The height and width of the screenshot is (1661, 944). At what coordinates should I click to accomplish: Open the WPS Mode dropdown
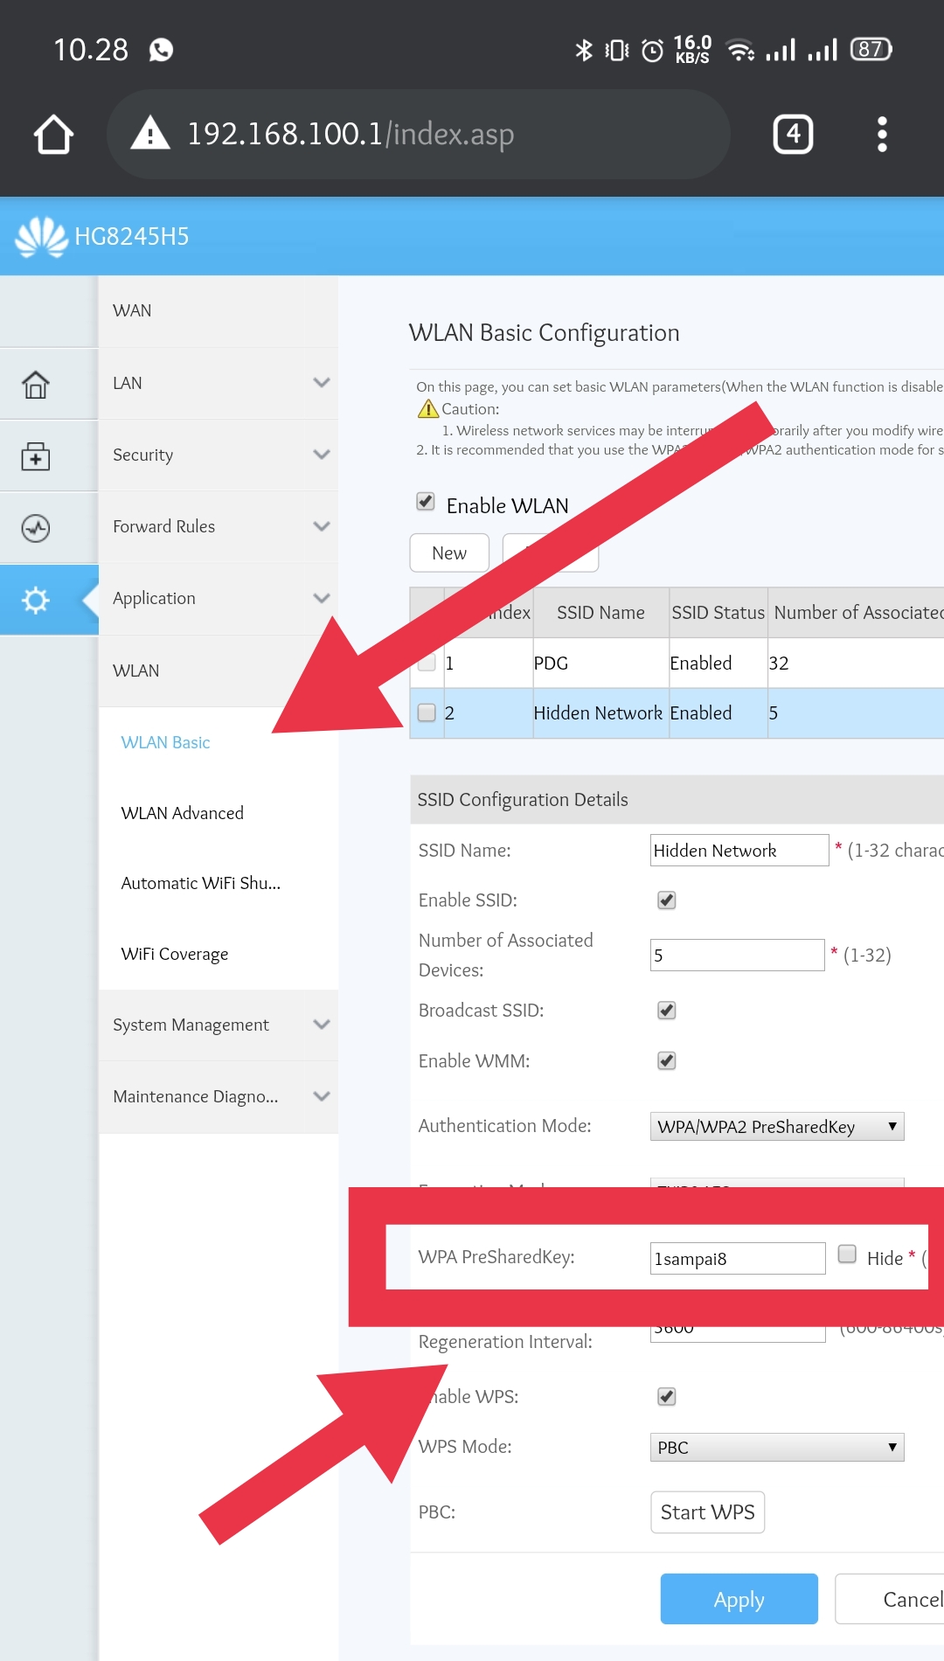[777, 1448]
